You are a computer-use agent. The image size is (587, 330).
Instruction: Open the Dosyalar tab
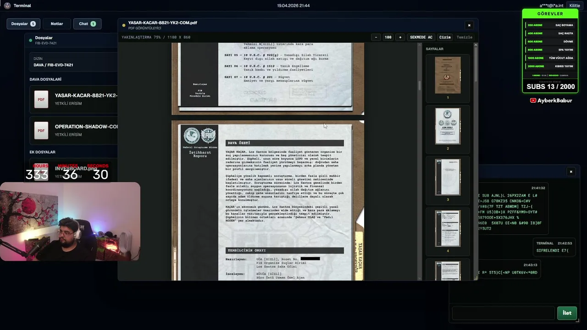tap(23, 24)
